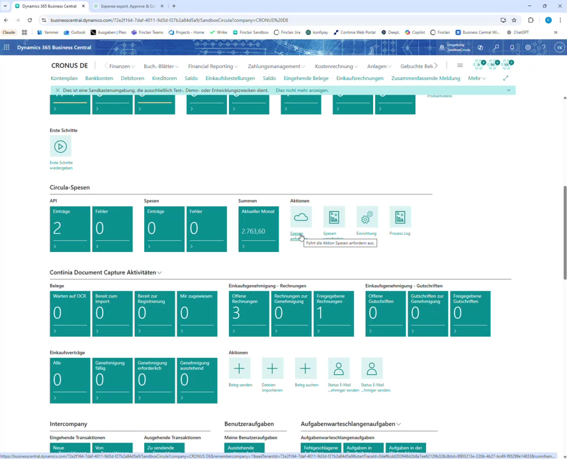The width and height of the screenshot is (567, 459).
Task: Open the Offene Gutschriften tile
Action: coord(386,313)
